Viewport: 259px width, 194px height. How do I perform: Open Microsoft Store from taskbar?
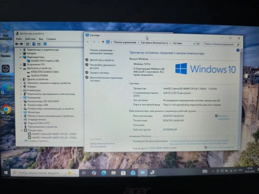(x=123, y=173)
